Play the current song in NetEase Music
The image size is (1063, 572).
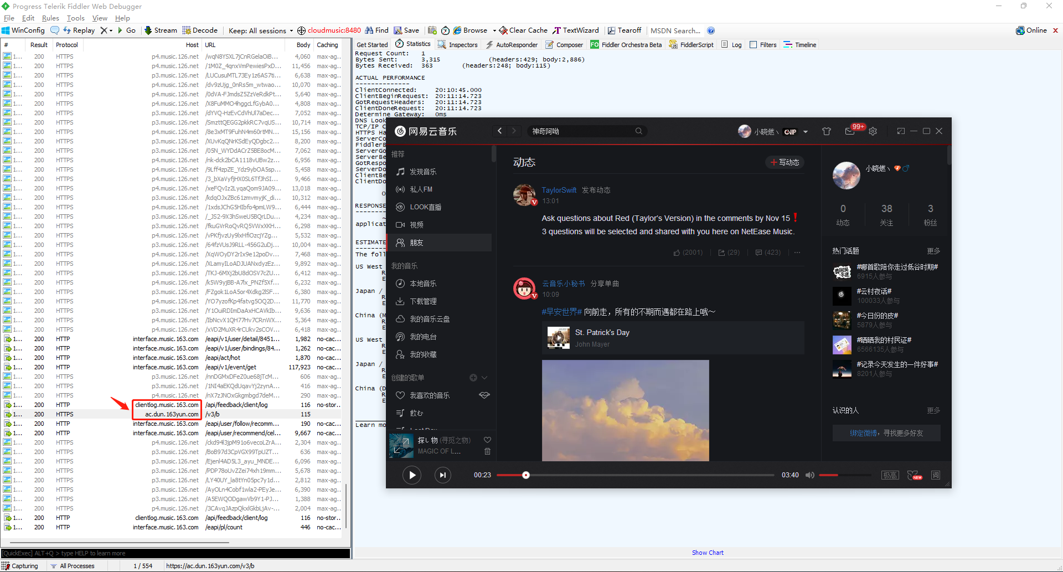tap(412, 475)
